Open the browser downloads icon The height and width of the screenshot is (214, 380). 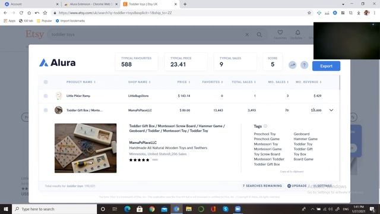point(359,13)
